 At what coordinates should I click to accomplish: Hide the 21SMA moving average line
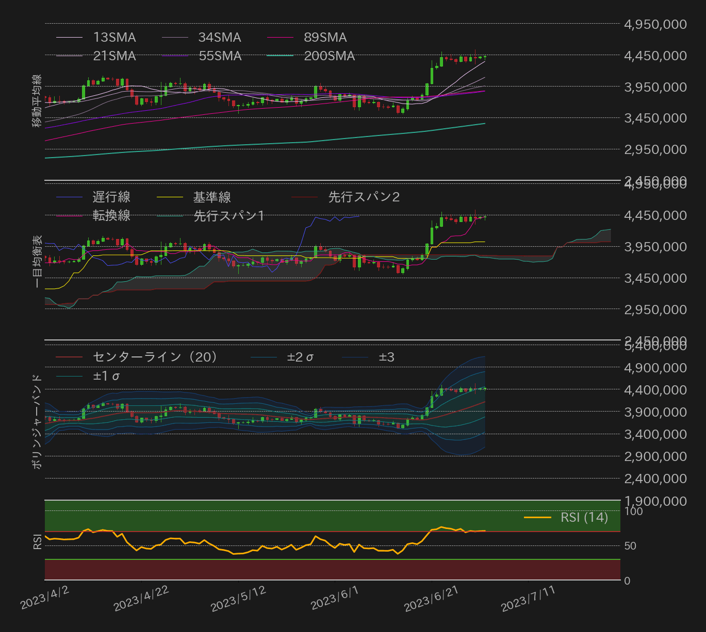pos(114,56)
